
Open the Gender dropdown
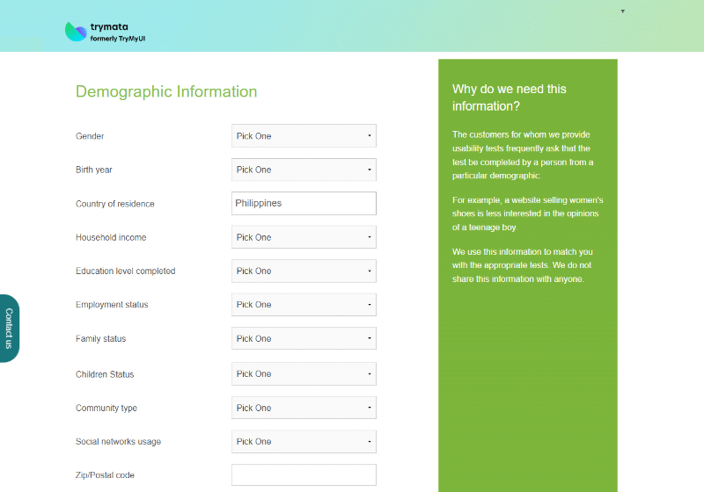tap(304, 136)
